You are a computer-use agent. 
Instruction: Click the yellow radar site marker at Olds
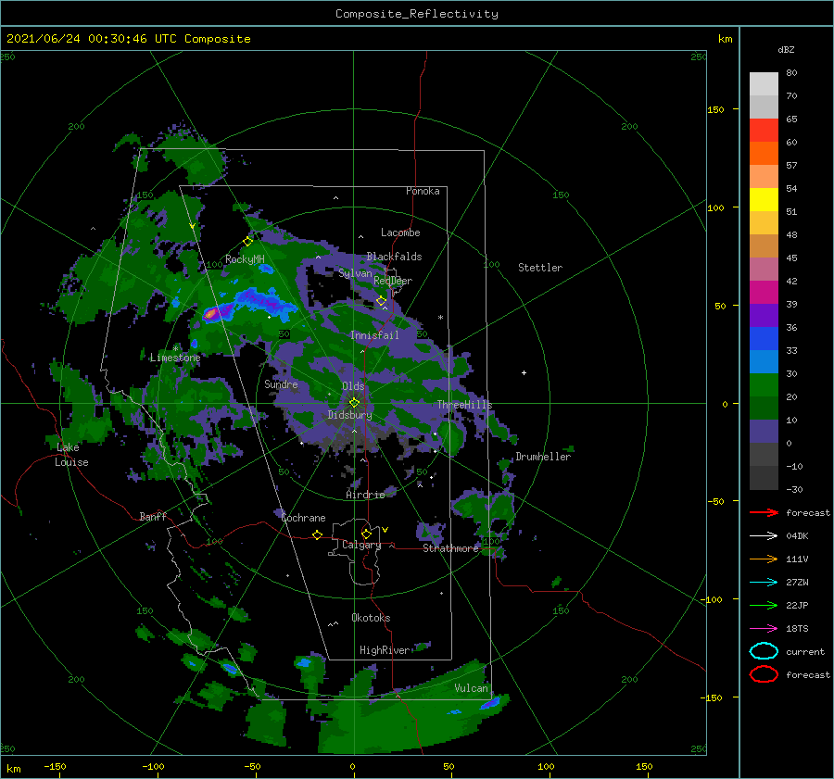(354, 403)
